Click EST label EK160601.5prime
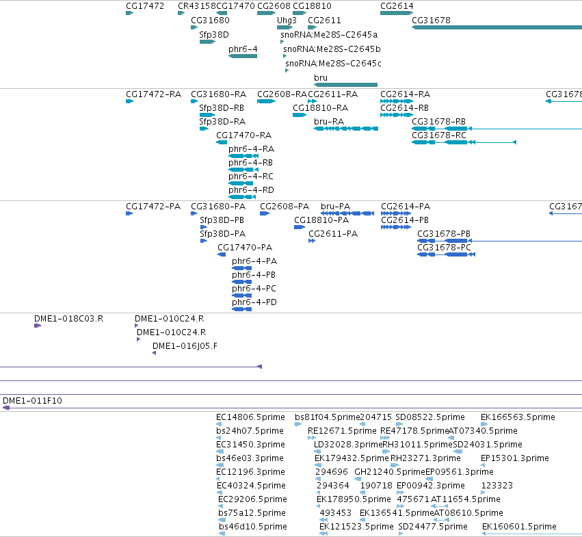Image resolution: width=582 pixels, height=537 pixels. tap(519, 527)
